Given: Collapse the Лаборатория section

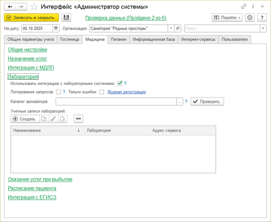Looking at the screenshot, I should (x=23, y=77).
